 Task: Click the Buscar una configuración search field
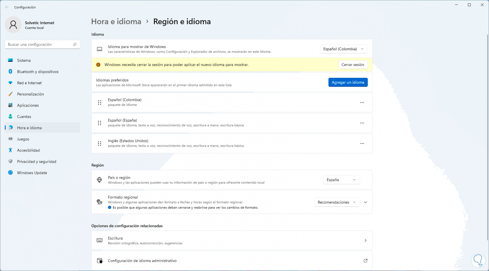point(42,44)
